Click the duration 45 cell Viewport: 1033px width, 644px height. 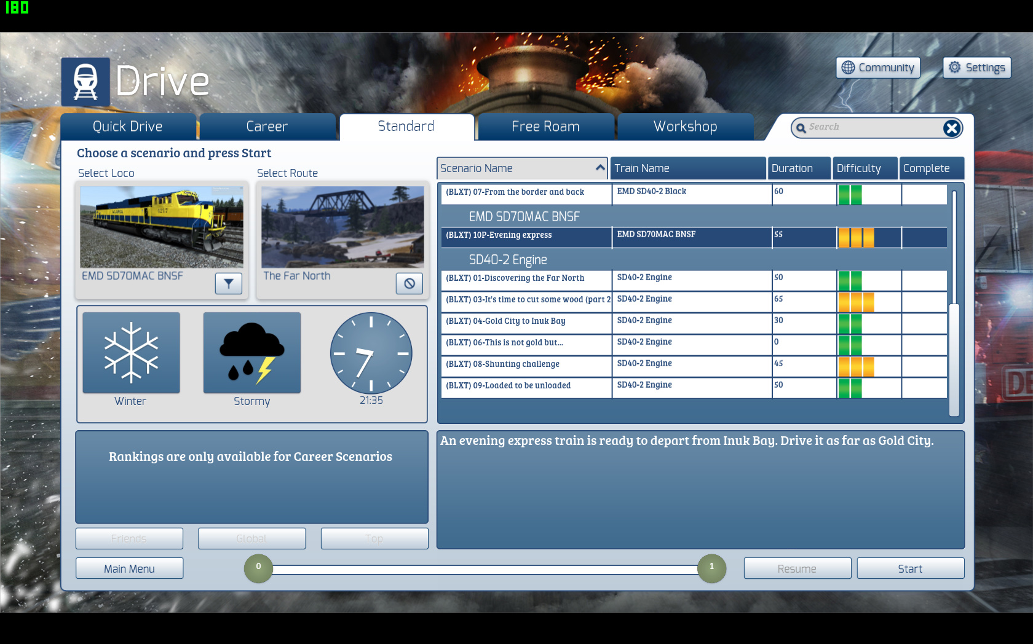(x=804, y=366)
